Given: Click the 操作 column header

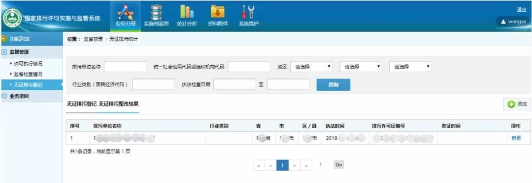Looking at the screenshot, I should tap(516, 126).
